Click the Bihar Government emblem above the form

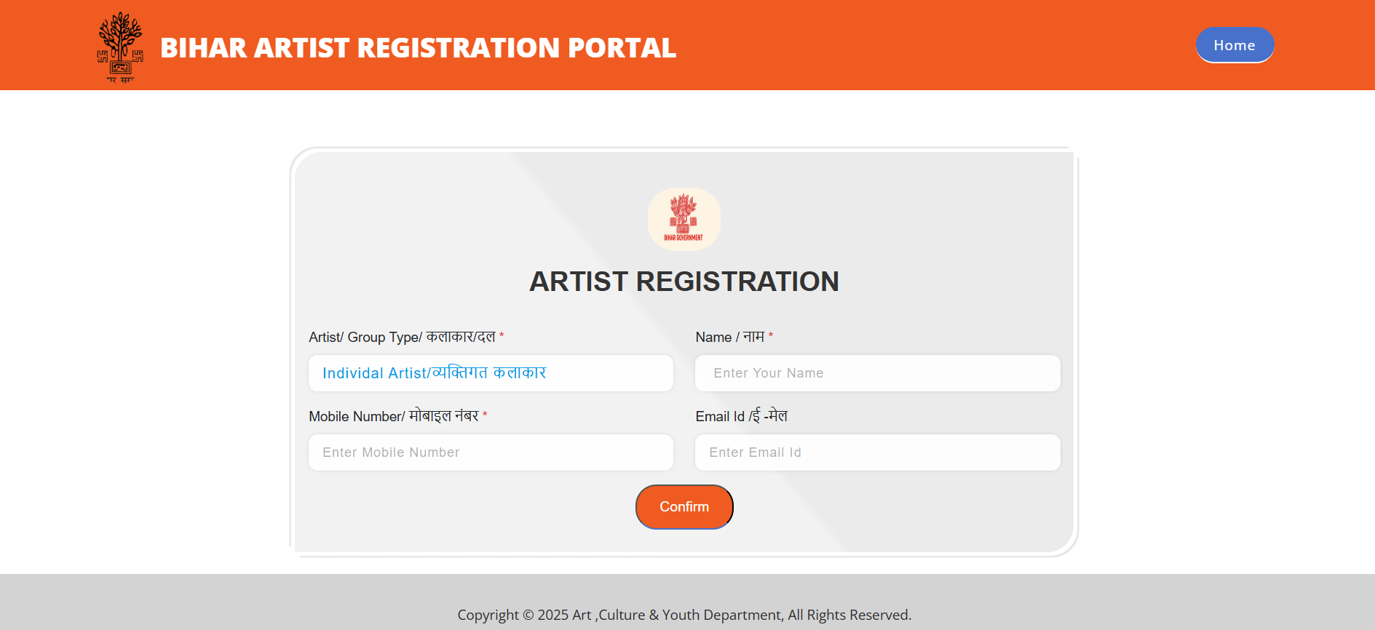pos(684,219)
